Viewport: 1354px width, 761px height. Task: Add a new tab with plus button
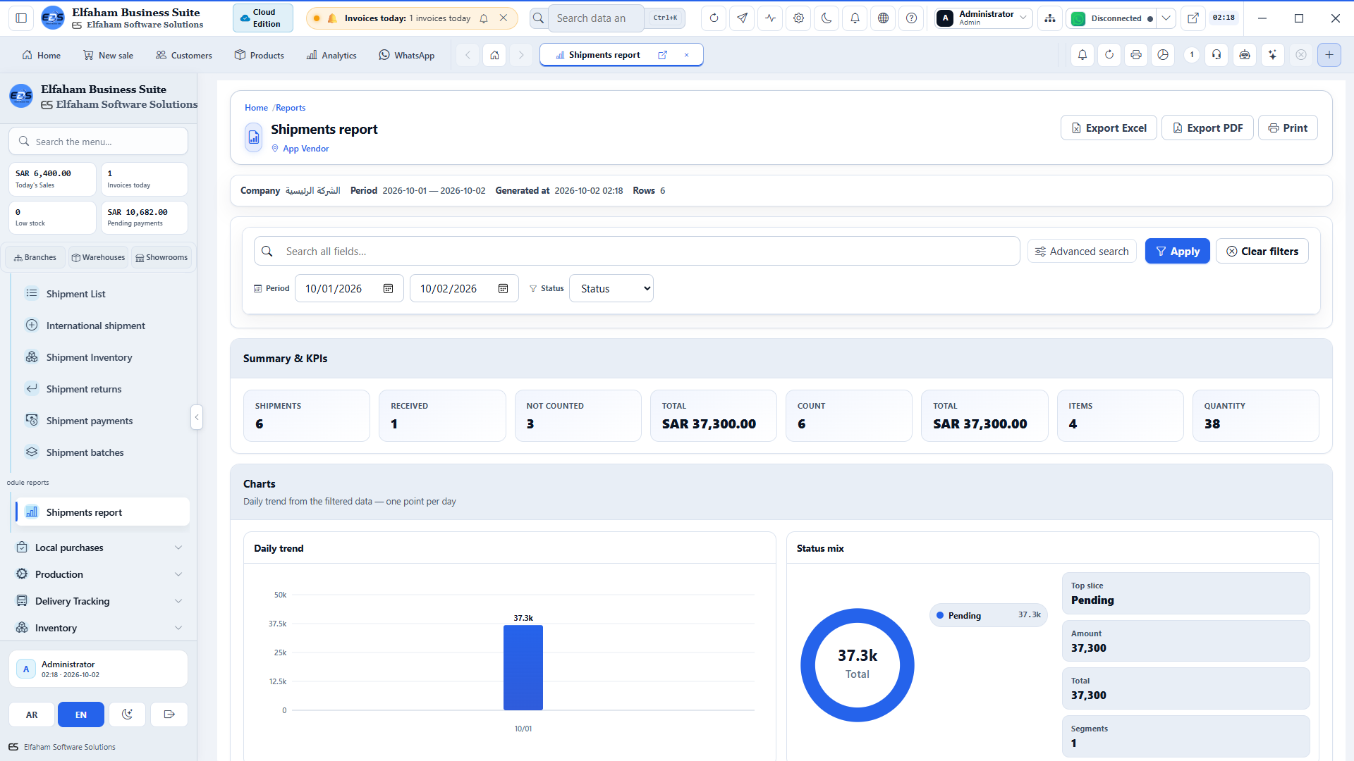pyautogui.click(x=1329, y=55)
